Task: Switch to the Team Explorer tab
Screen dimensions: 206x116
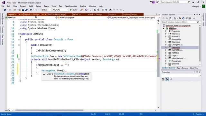Action: 183,68
